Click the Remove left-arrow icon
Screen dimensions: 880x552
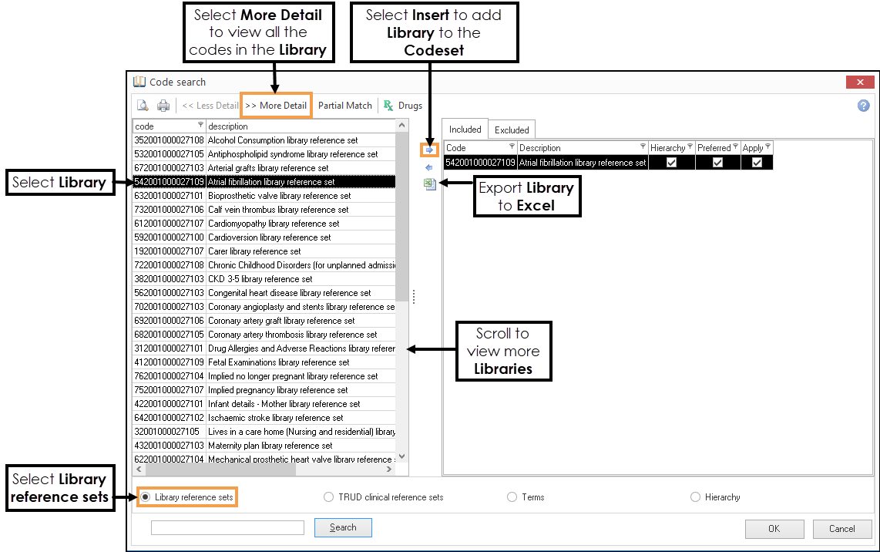coord(429,167)
